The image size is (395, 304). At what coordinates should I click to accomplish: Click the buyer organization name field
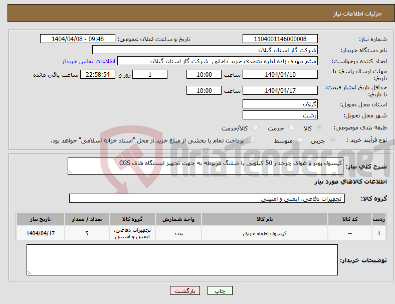pyautogui.click(x=205, y=50)
